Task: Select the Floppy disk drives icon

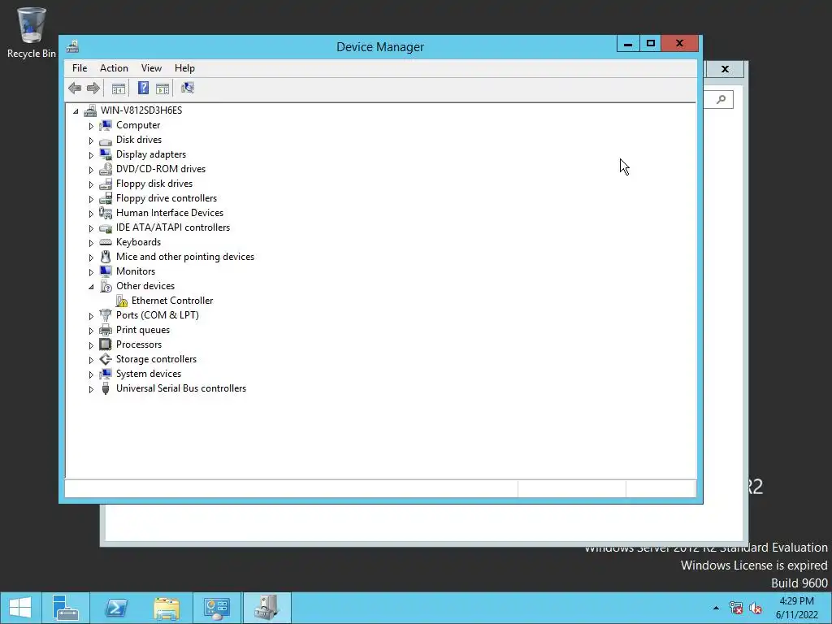Action: coord(106,184)
